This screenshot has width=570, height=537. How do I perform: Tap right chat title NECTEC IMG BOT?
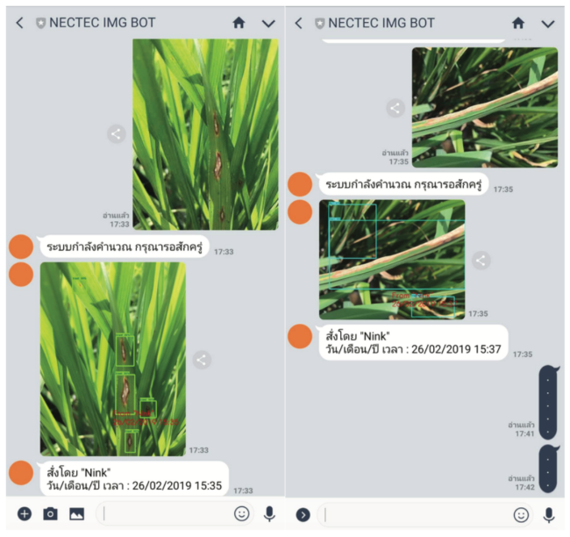click(381, 24)
